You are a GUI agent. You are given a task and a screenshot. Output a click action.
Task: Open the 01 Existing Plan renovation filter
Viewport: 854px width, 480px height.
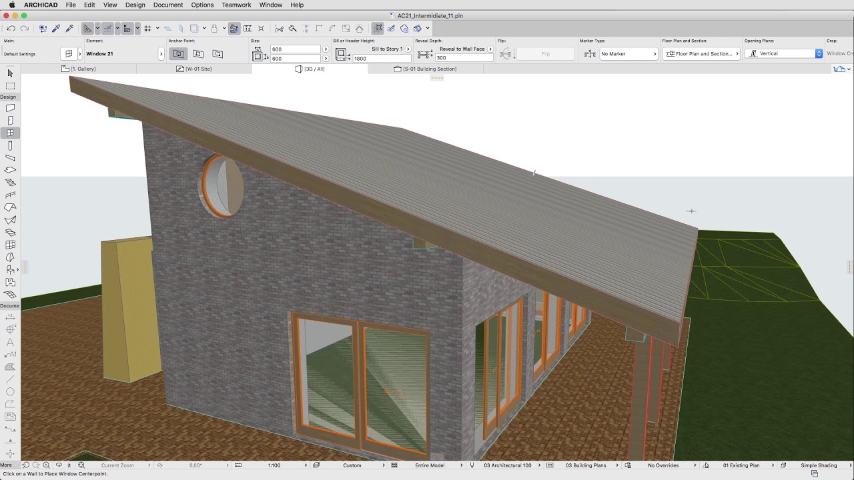point(741,465)
